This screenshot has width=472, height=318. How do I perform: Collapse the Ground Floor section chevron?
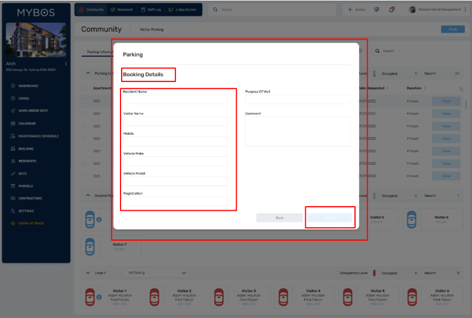pos(88,195)
